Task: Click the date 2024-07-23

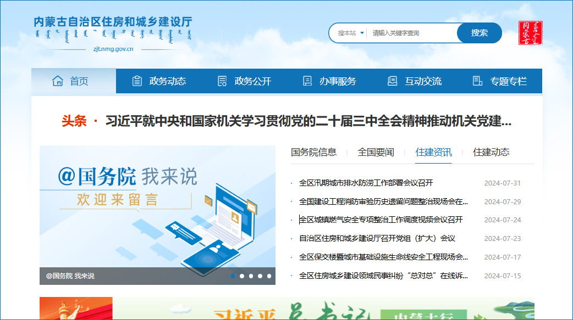Action: (x=503, y=239)
